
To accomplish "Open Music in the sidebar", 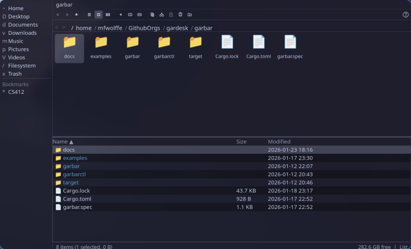I will click(15, 41).
